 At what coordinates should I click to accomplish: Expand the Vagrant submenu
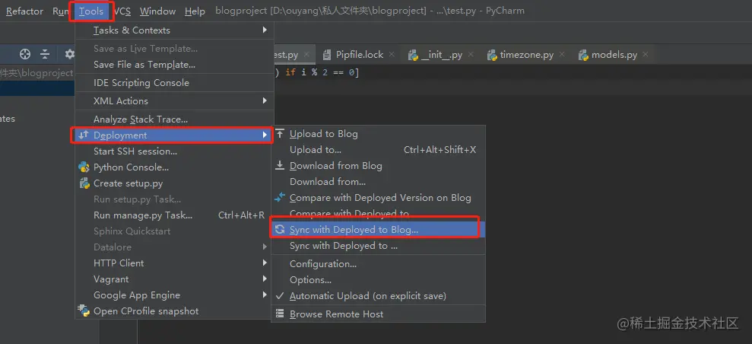click(x=175, y=279)
